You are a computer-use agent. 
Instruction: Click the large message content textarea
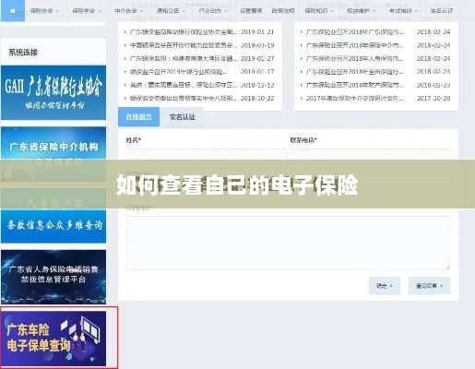pyautogui.click(x=288, y=243)
